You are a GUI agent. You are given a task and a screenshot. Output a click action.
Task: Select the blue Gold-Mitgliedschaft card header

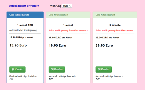click(x=25, y=15)
